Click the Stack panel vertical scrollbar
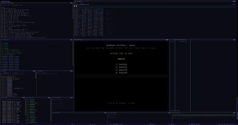Screen dimensions: 238x125 click(x=36, y=76)
